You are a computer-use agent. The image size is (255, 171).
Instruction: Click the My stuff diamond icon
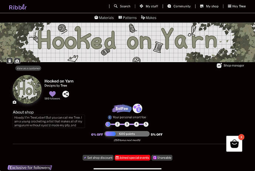142,6
